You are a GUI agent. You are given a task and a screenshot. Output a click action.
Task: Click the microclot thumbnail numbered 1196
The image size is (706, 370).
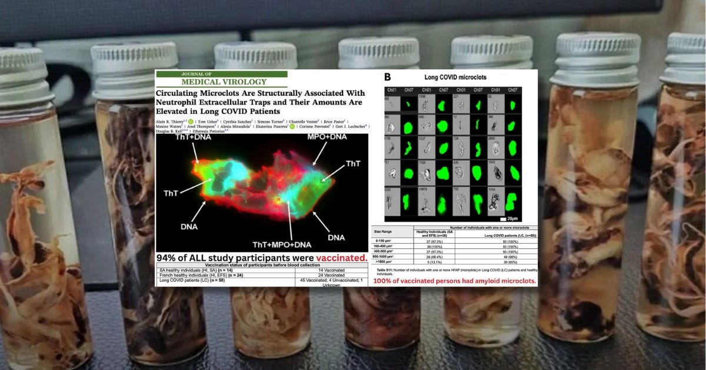pos(427,103)
